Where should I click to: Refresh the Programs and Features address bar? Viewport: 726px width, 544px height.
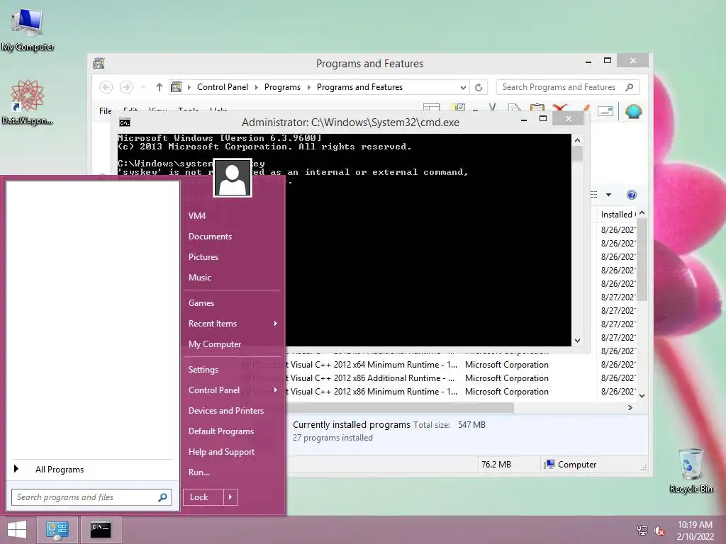coord(479,87)
